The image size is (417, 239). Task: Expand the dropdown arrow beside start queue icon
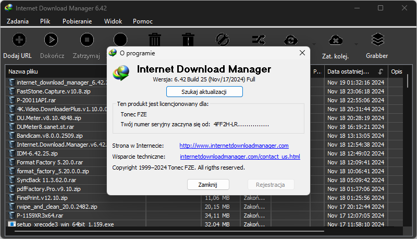click(314, 44)
